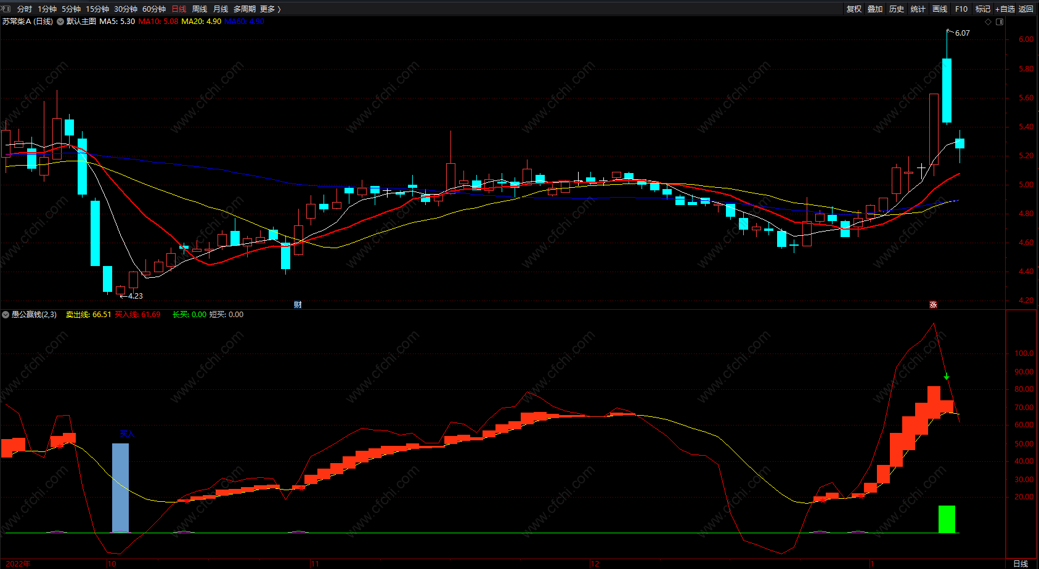This screenshot has width=1039, height=569.
Task: Toggle the right side panel icon
Action: [x=1000, y=22]
